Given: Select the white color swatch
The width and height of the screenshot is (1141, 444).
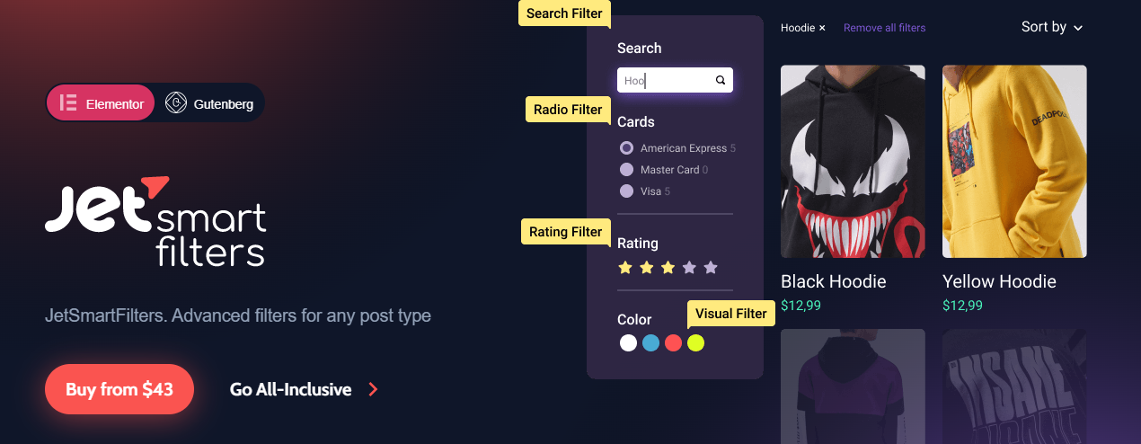Looking at the screenshot, I should 628,342.
